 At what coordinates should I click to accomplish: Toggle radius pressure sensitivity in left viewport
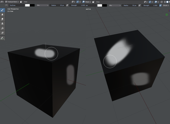point(67,5)
